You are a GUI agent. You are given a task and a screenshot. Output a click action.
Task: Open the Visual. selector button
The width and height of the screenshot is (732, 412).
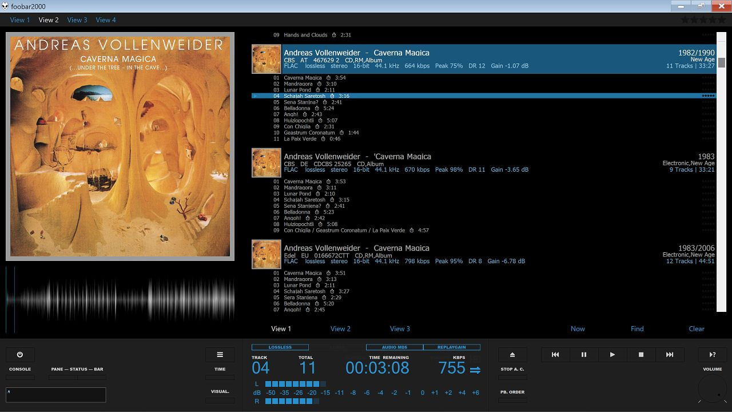(x=220, y=400)
